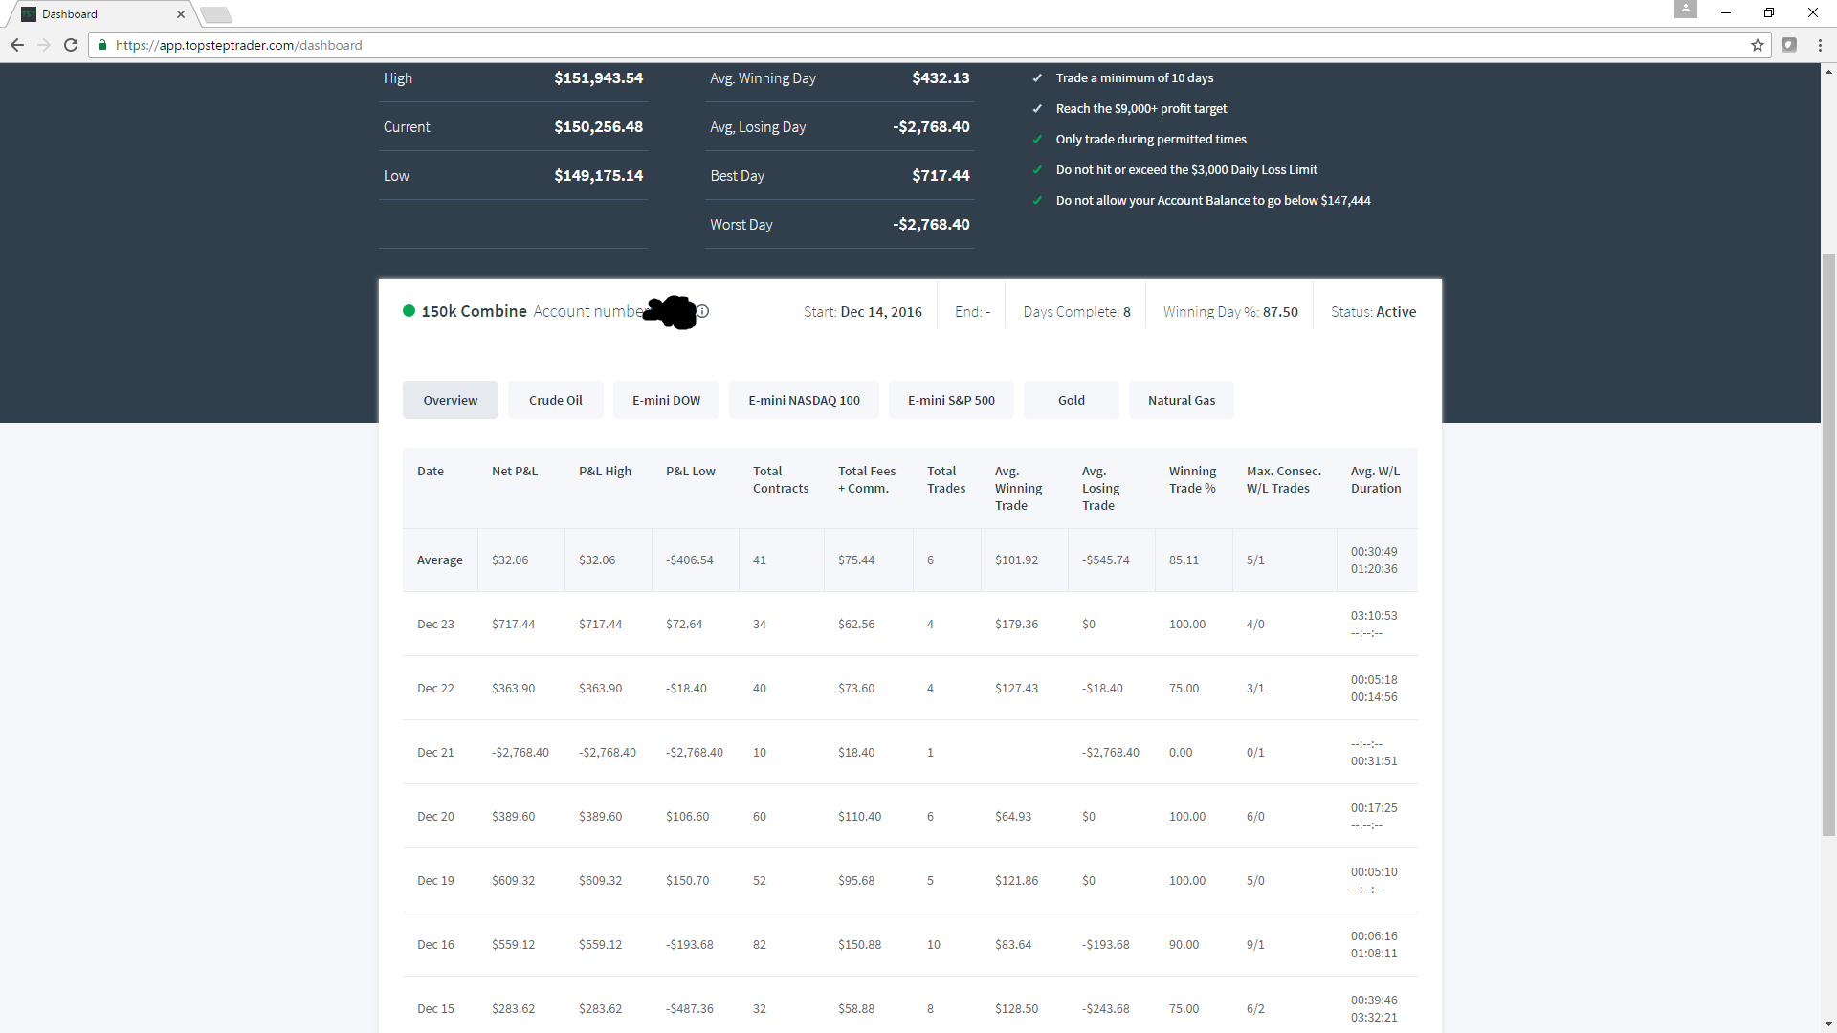Viewport: 1837px width, 1033px height.
Task: Click the Total Trades column header
Action: [946, 479]
